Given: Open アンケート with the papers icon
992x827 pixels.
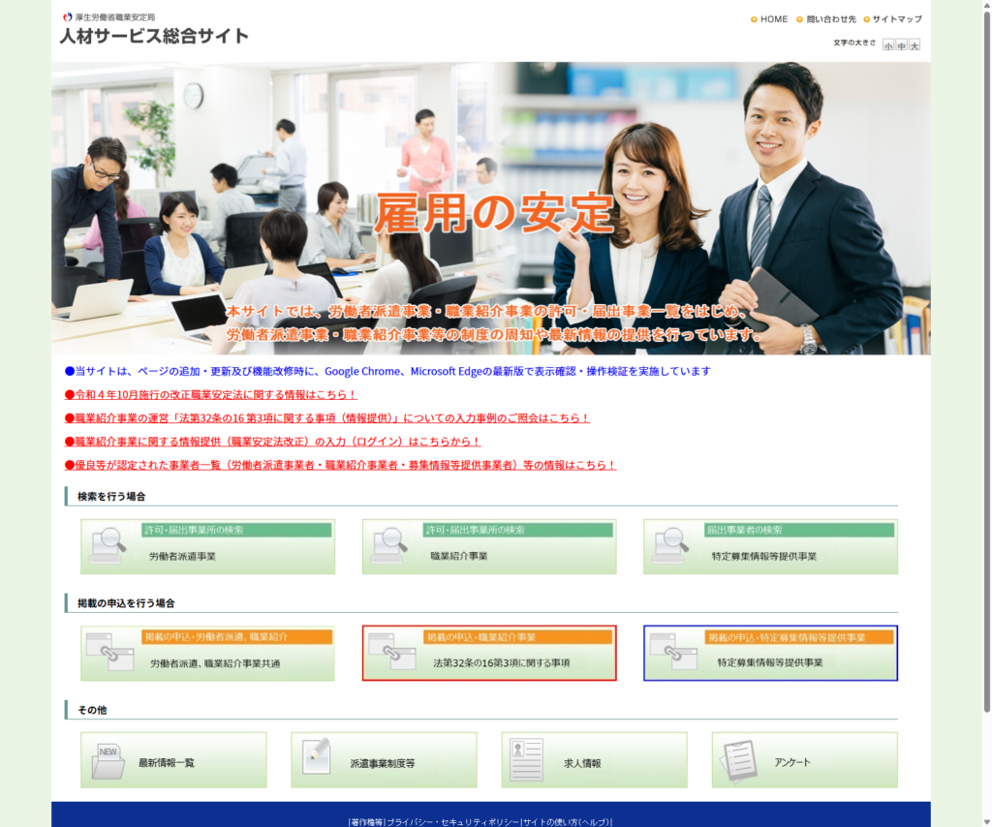Looking at the screenshot, I should (x=804, y=760).
